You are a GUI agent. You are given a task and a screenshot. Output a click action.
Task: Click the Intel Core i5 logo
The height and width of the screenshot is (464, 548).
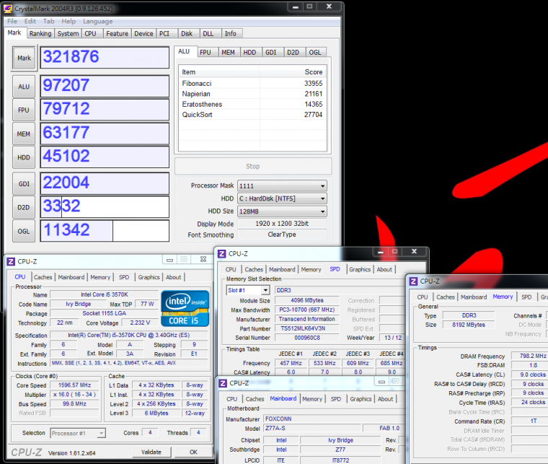tap(185, 308)
